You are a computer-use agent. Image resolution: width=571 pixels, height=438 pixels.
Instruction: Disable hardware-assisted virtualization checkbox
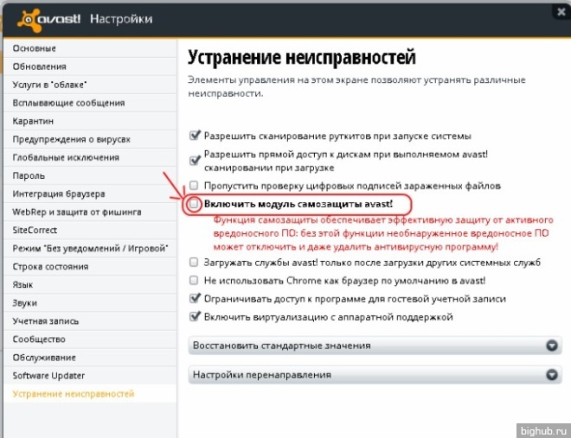tap(196, 317)
